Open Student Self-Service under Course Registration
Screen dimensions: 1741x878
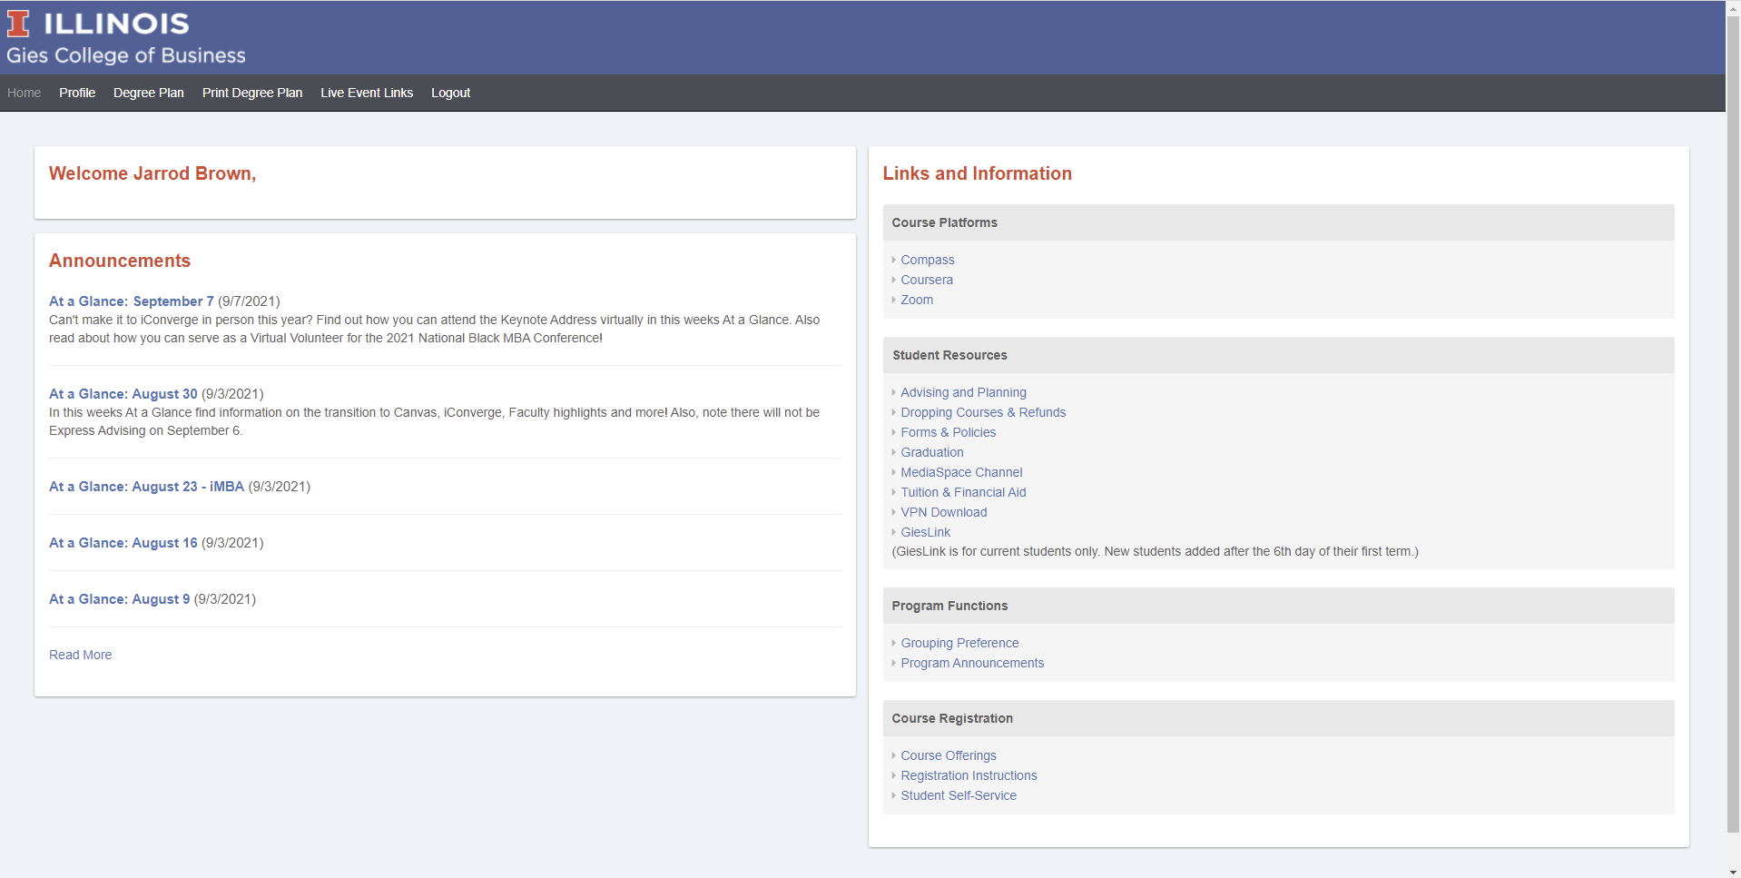click(x=959, y=795)
